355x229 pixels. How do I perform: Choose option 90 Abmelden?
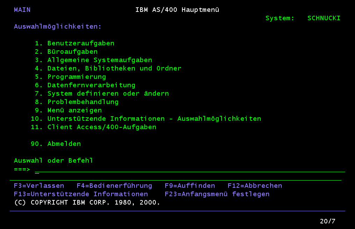[x=56, y=144]
